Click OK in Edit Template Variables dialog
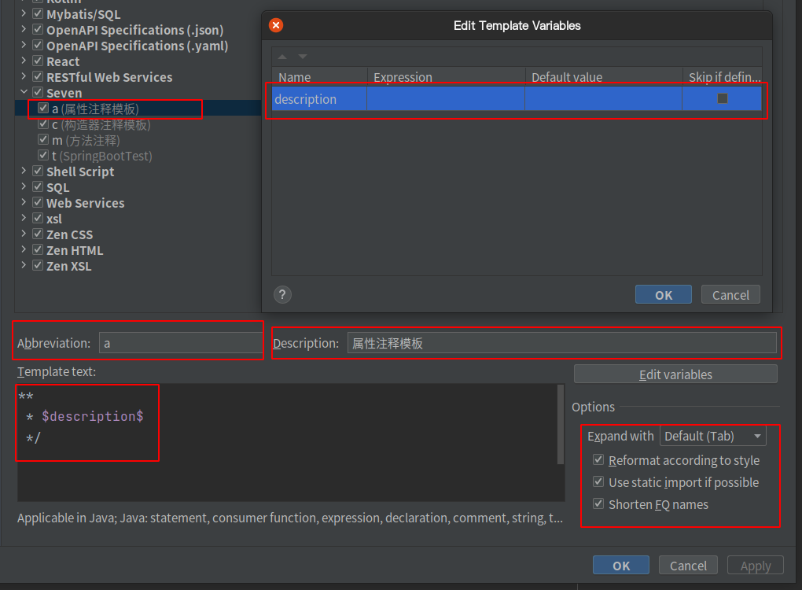The width and height of the screenshot is (802, 590). (664, 295)
